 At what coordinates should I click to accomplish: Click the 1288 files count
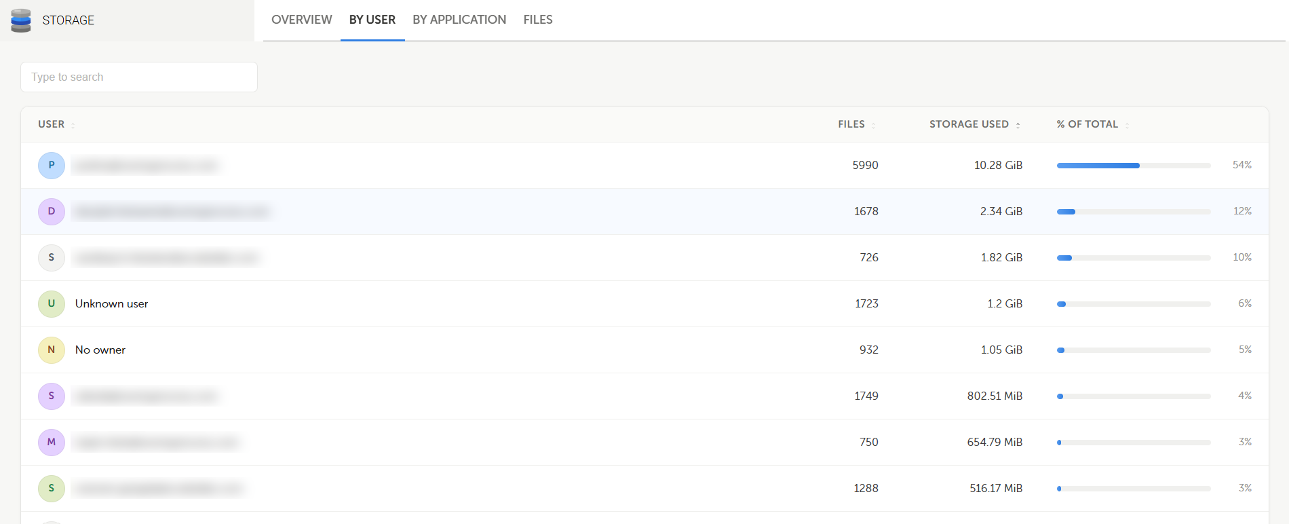(866, 489)
